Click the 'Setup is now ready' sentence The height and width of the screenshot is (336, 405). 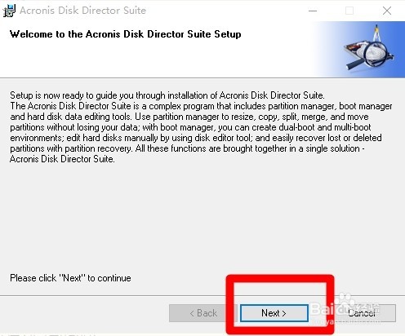click(167, 95)
